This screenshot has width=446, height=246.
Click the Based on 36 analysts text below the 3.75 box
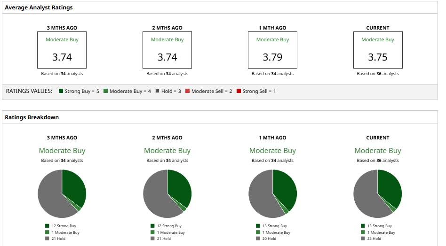[x=378, y=74]
